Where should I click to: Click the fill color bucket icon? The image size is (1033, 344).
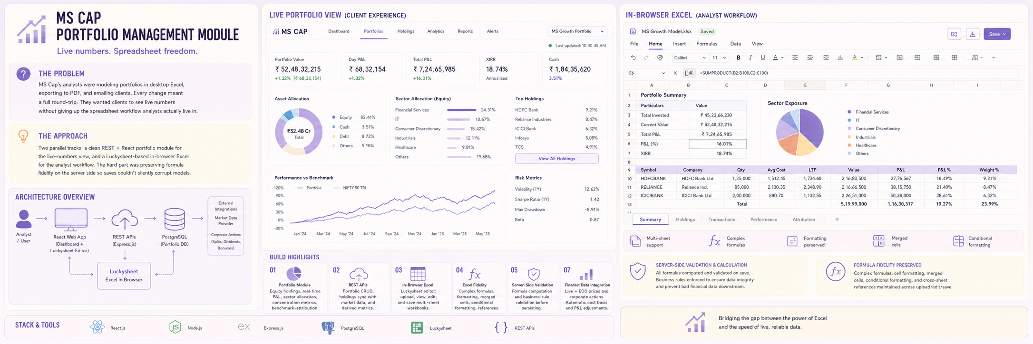855,57
